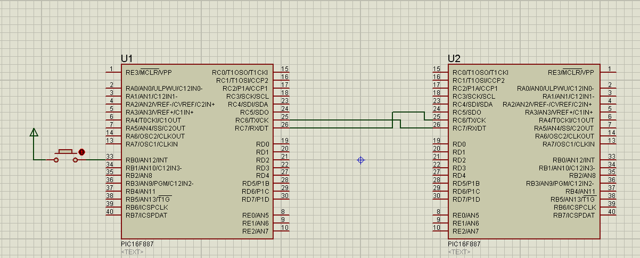Click U1's RC7/RX/DT pin label
The width and height of the screenshot is (640, 258).
251,128
